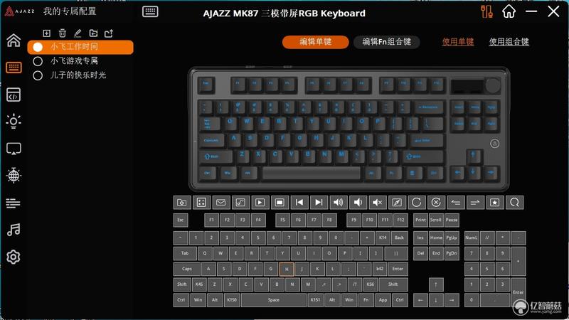Click the export profile icon

pos(109,33)
